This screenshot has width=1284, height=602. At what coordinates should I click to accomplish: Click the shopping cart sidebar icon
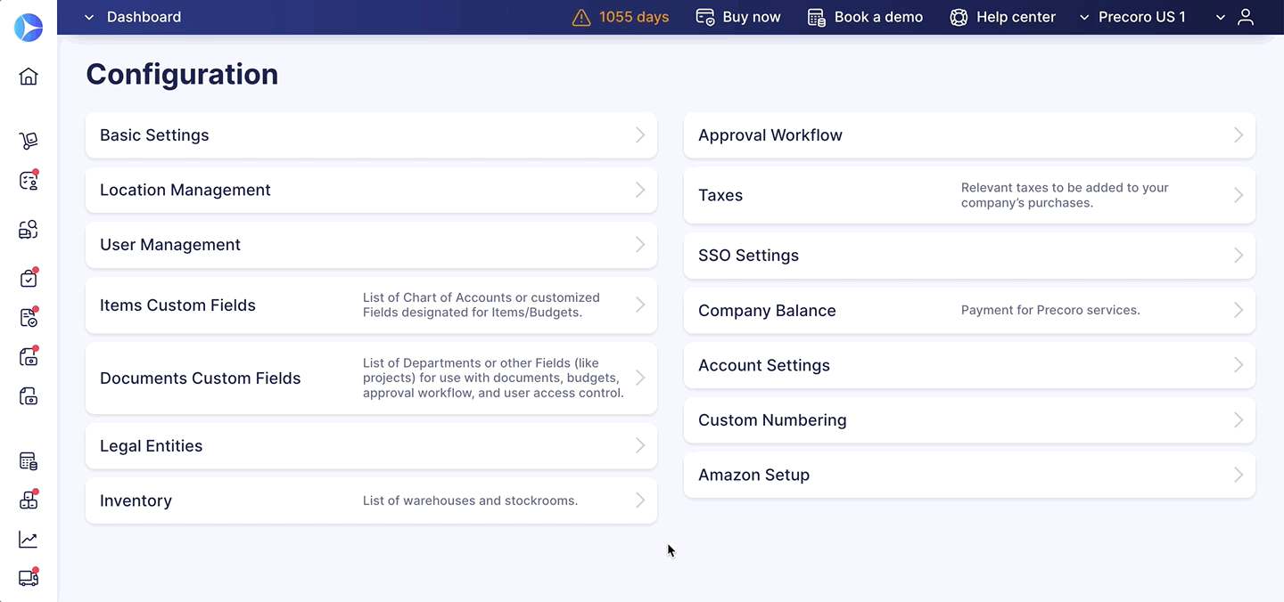[x=29, y=141]
